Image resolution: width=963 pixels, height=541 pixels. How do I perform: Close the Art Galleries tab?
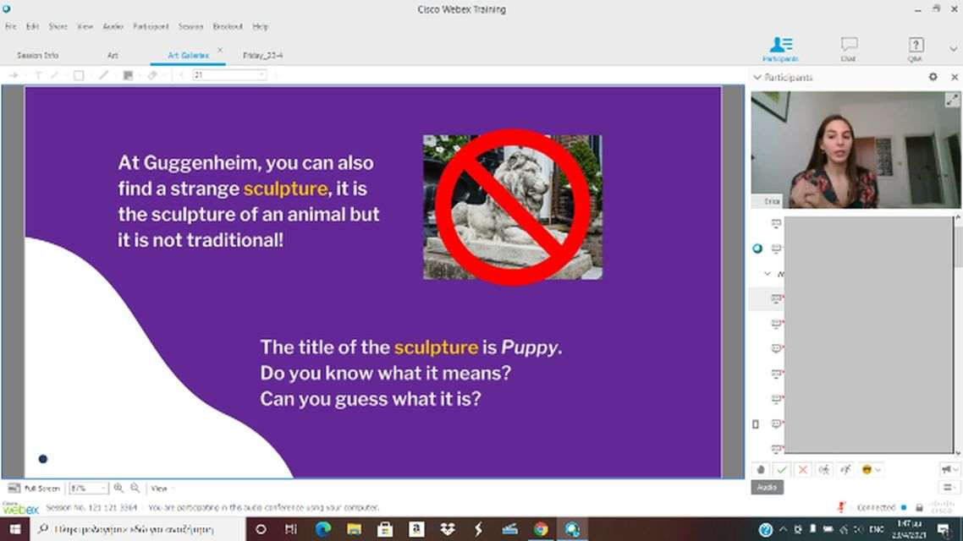tap(220, 51)
